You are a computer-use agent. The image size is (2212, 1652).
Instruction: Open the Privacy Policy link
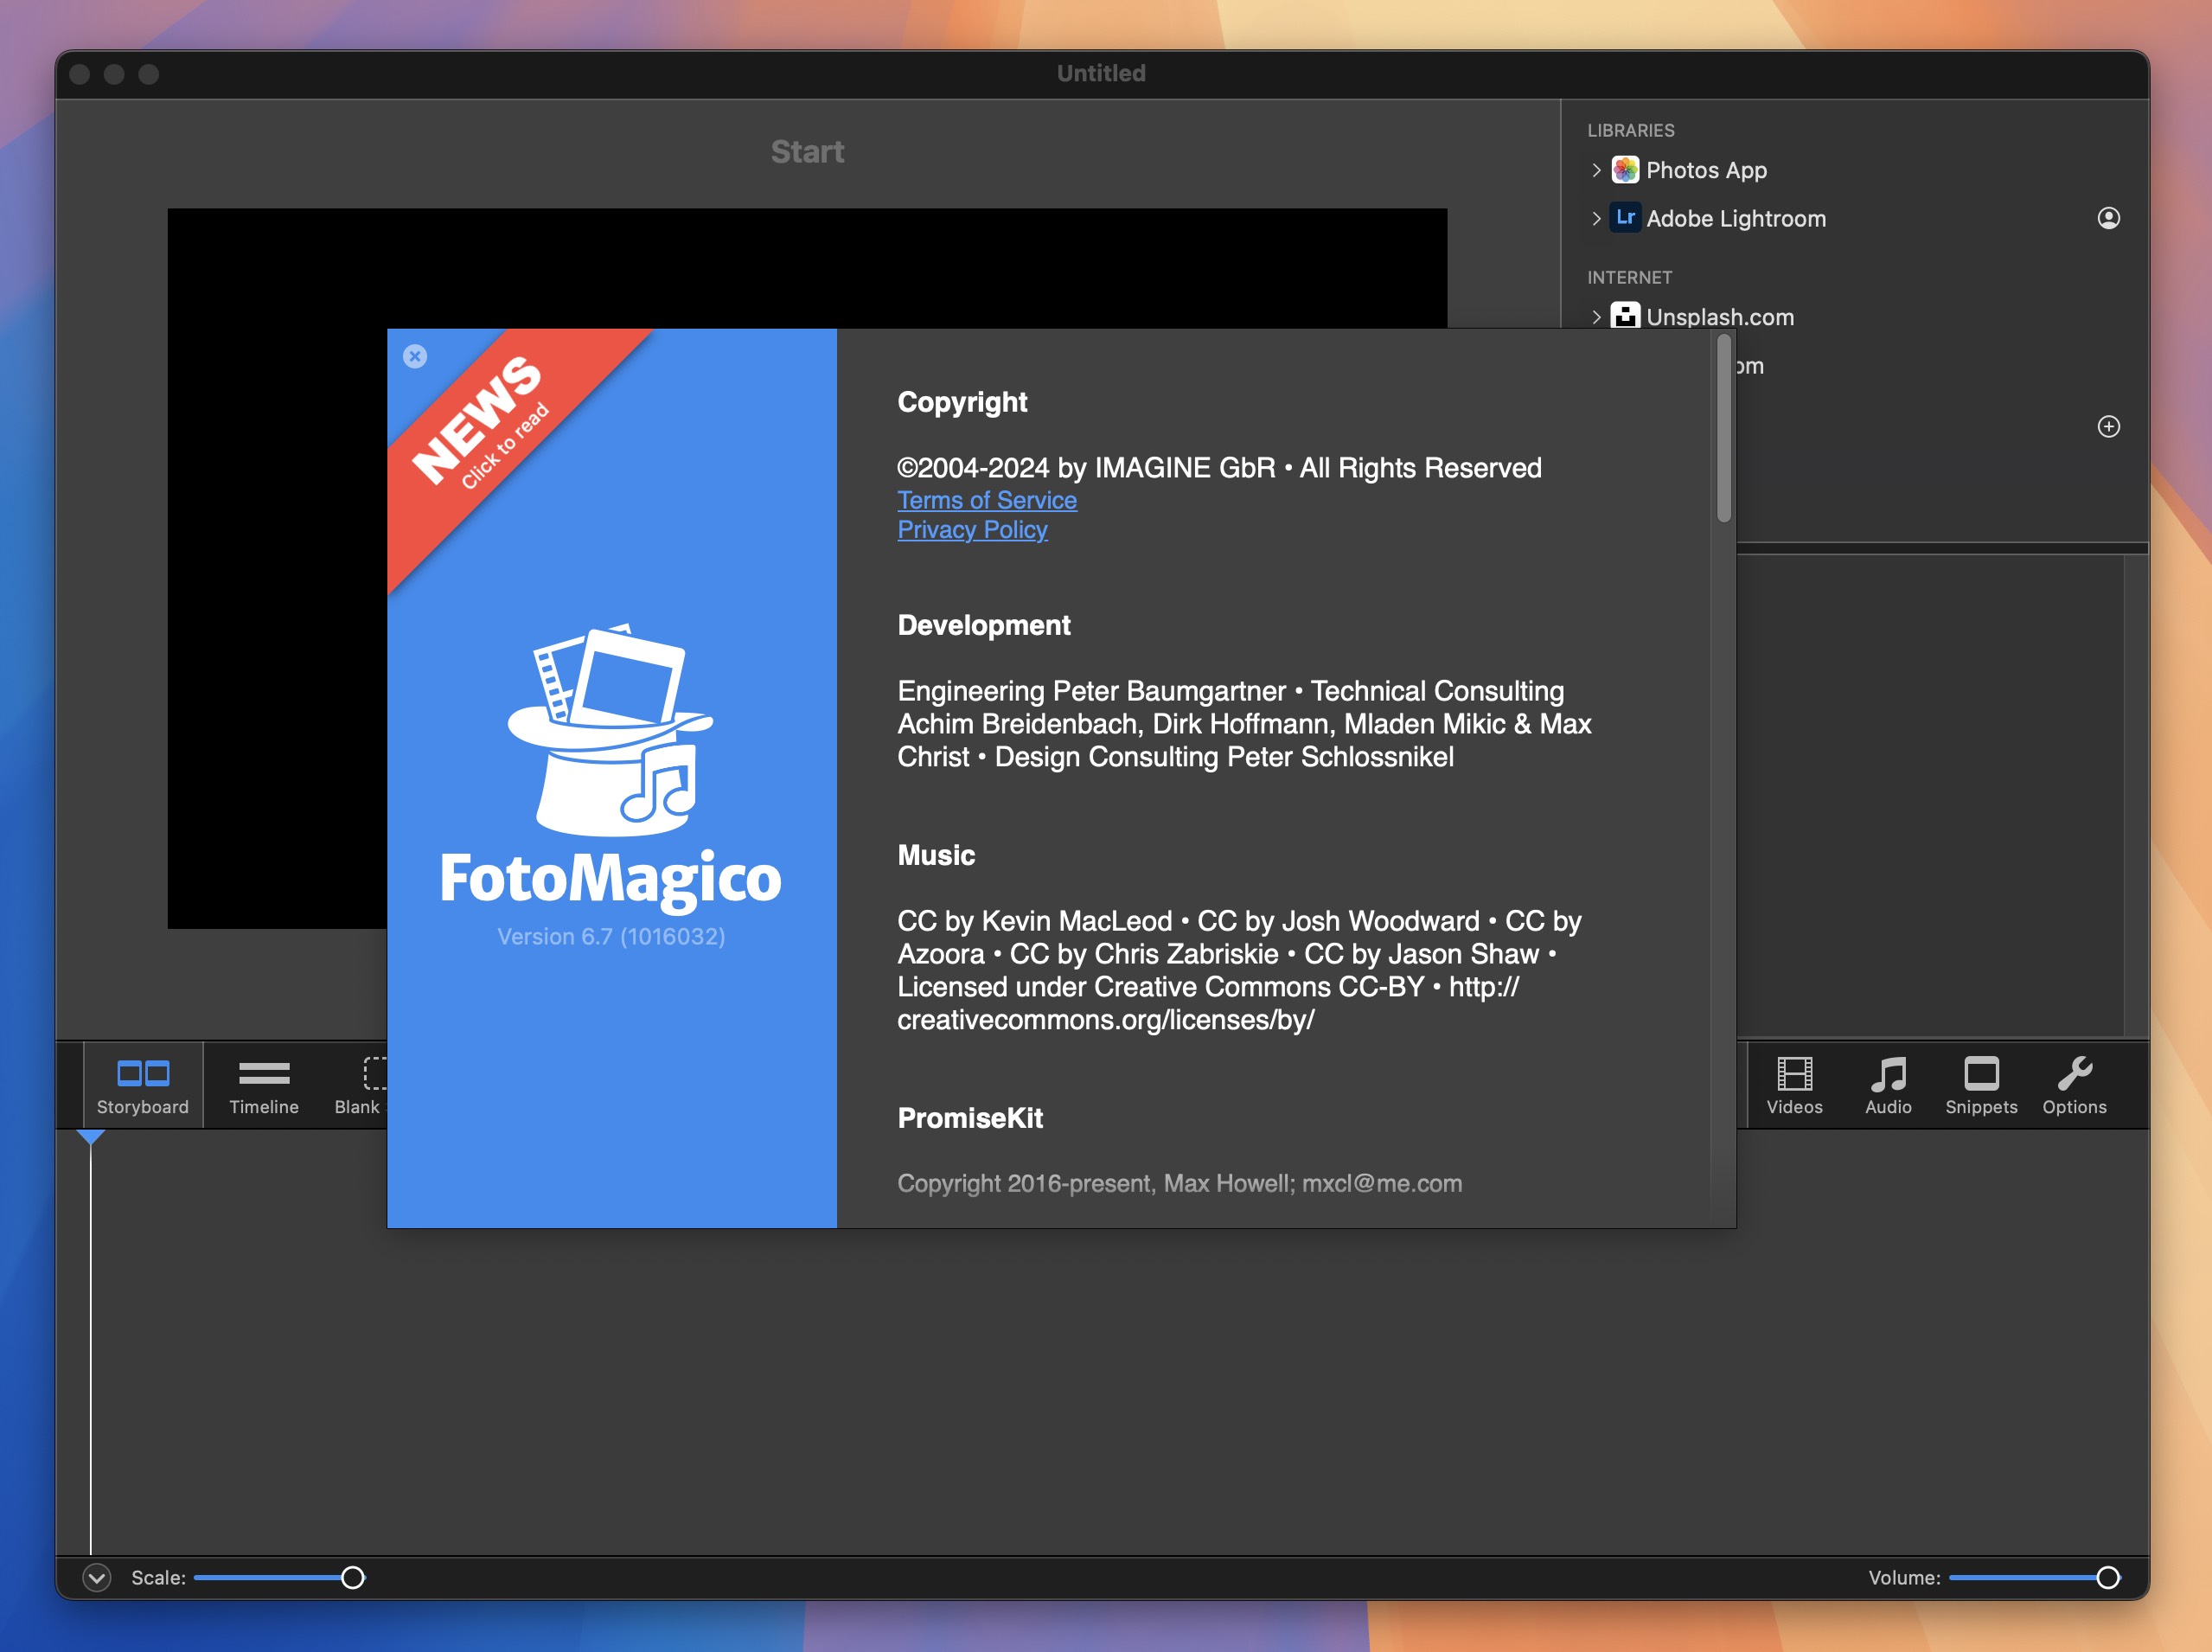[973, 530]
